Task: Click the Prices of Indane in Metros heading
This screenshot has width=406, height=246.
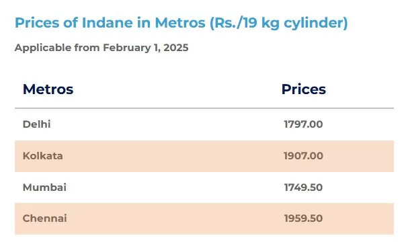Action: pyautogui.click(x=181, y=23)
